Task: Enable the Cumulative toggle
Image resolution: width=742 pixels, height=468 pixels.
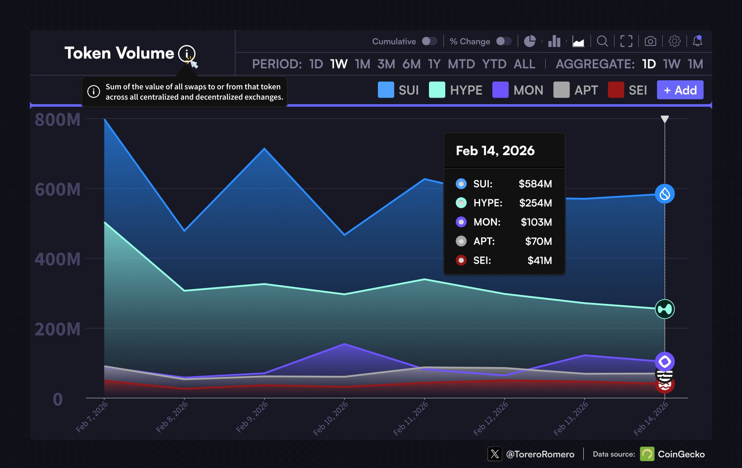Action: [x=429, y=41]
